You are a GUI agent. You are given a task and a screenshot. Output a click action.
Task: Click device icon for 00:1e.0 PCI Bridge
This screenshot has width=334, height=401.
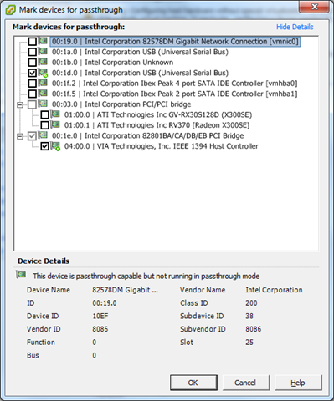pos(43,135)
